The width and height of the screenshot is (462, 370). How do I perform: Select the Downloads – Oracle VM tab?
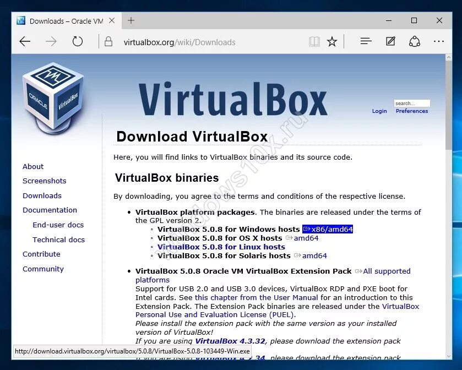tap(66, 20)
